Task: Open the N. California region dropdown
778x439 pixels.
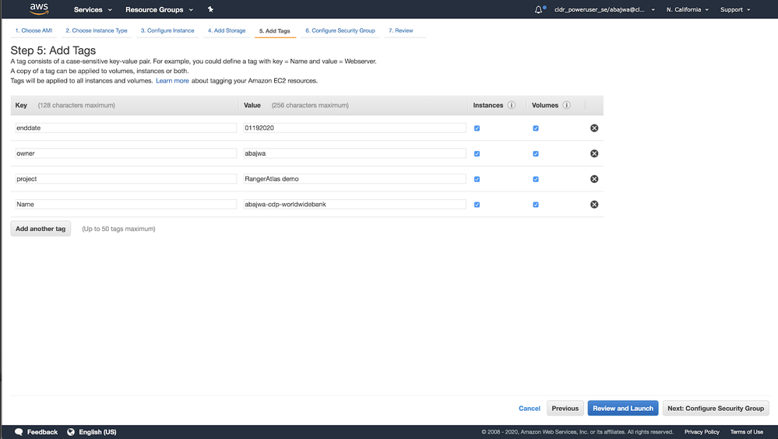Action: click(x=687, y=9)
